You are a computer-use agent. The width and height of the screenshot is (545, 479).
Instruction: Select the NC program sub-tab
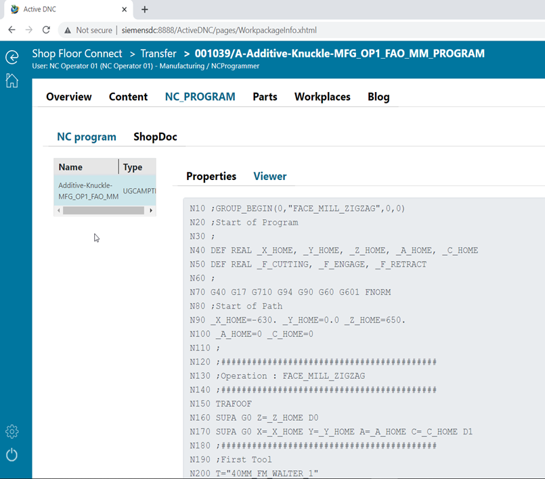tap(87, 137)
